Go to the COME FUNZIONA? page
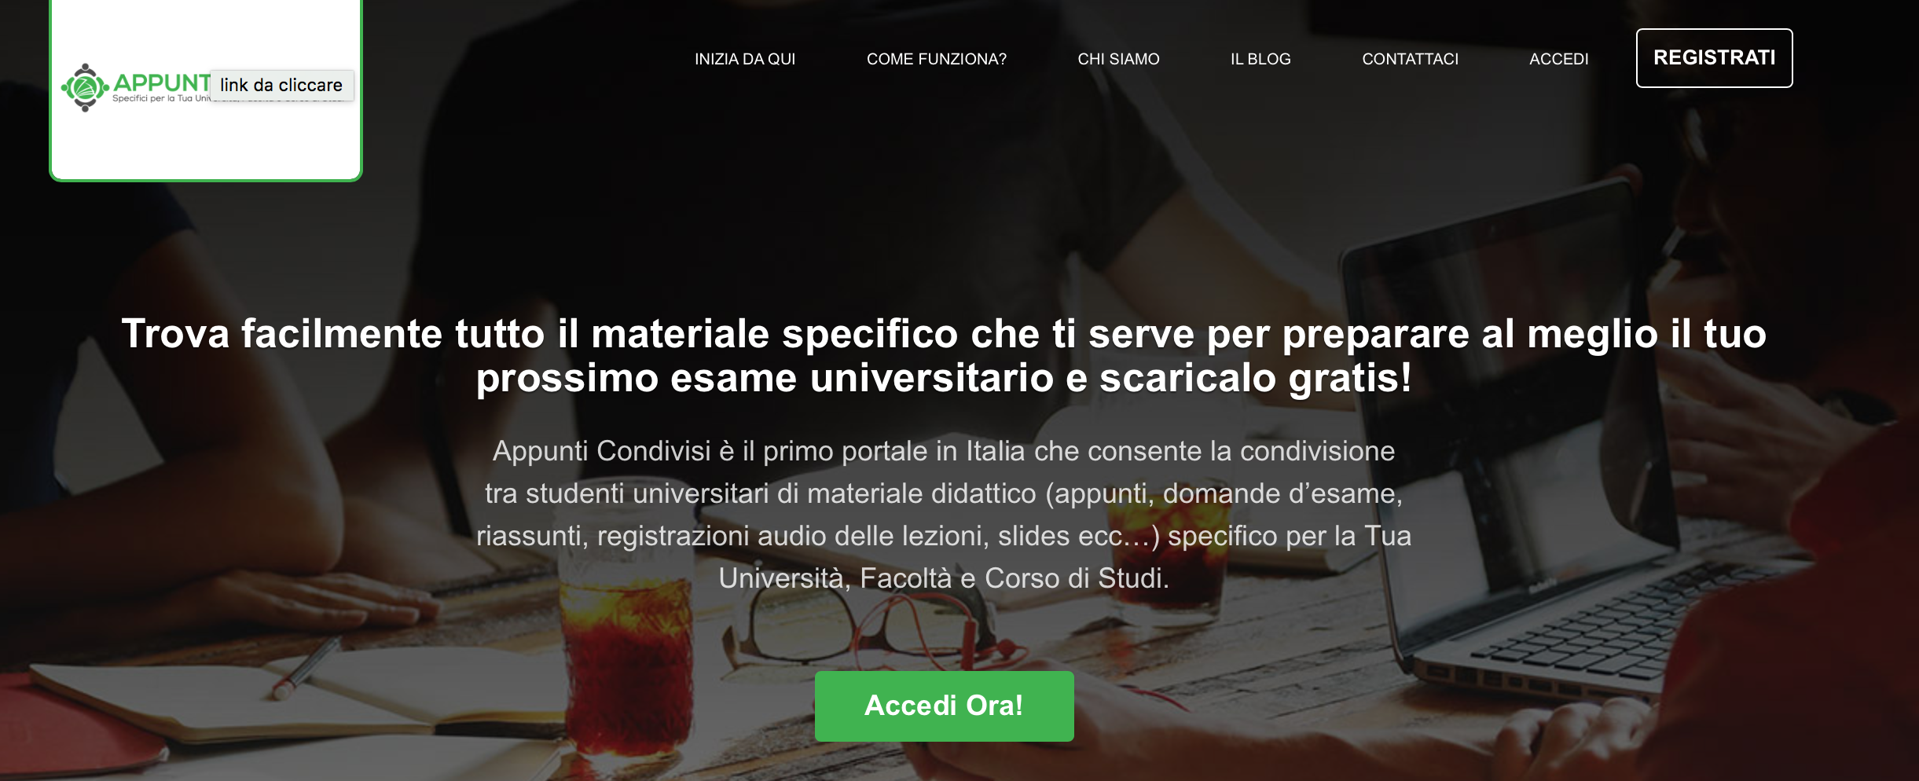Viewport: 1919px width, 781px height. tap(937, 59)
